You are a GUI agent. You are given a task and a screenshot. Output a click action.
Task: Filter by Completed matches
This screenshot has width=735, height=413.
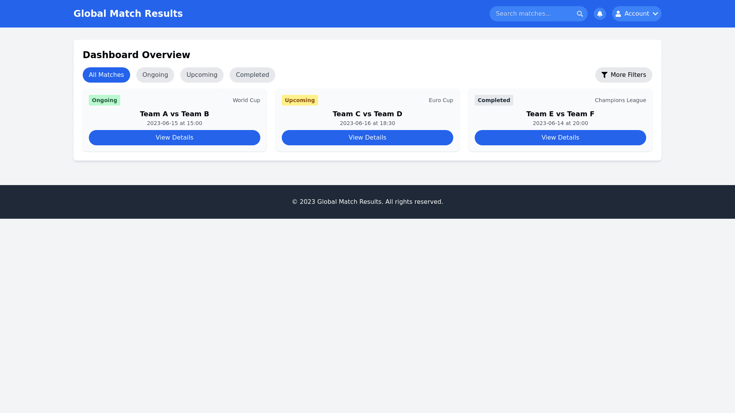click(252, 75)
